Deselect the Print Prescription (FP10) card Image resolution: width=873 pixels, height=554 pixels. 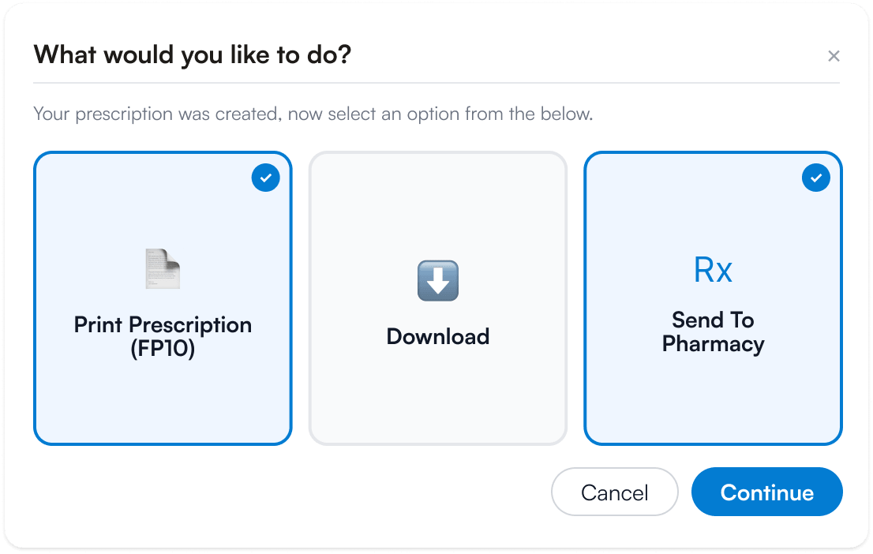click(x=163, y=298)
